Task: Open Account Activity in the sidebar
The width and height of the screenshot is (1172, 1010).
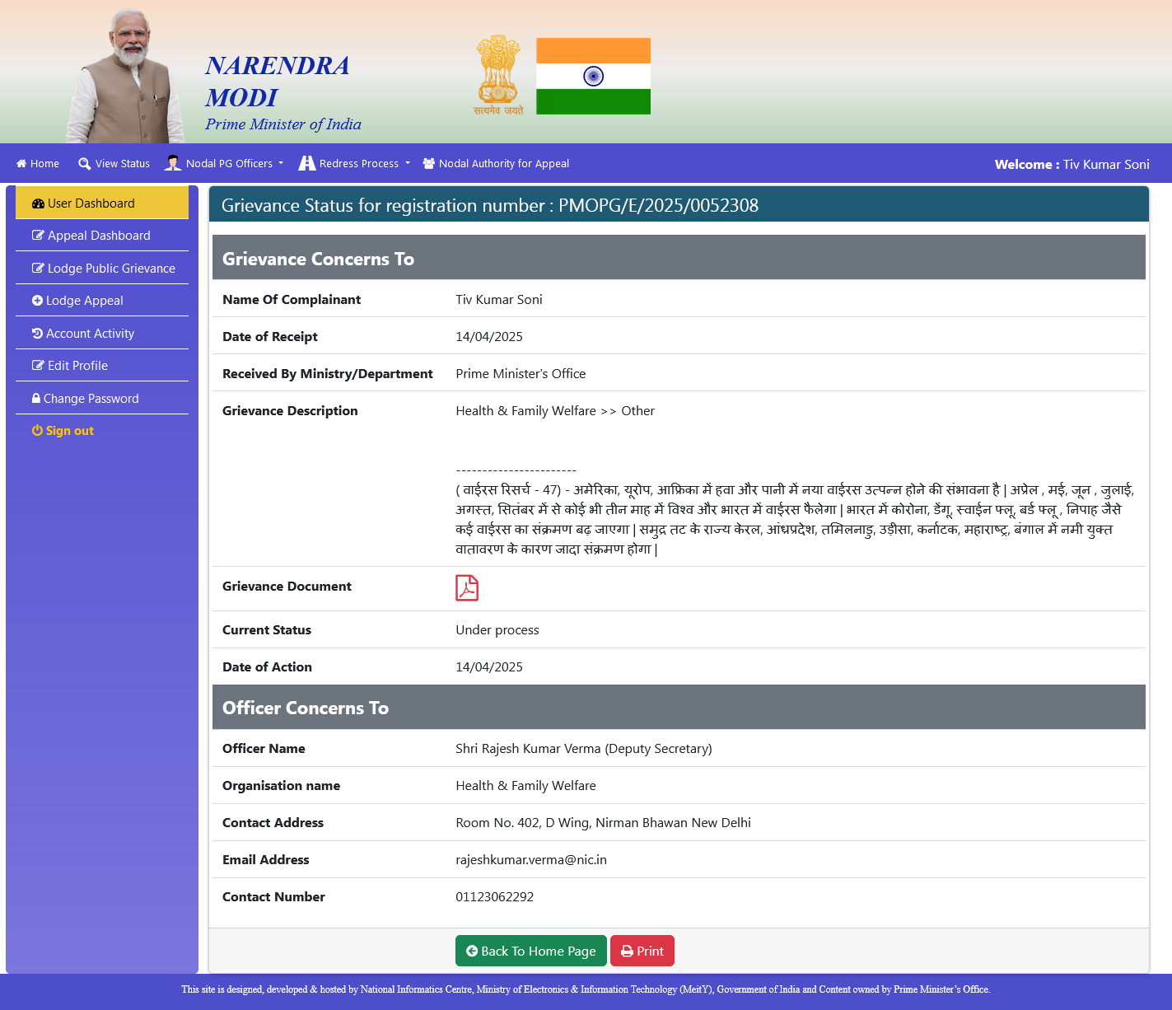Action: pos(102,334)
